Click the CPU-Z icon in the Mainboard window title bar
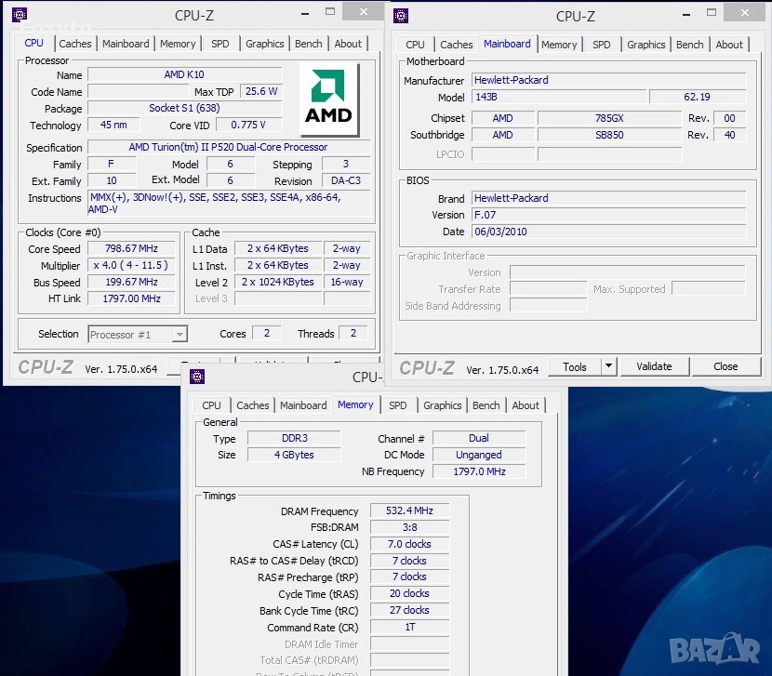 pos(400,16)
